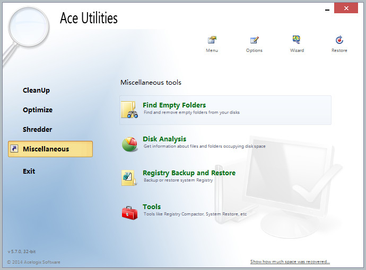366x270 pixels.
Task: Click the 'Ace Utilities' title text
Action: pyautogui.click(x=89, y=18)
